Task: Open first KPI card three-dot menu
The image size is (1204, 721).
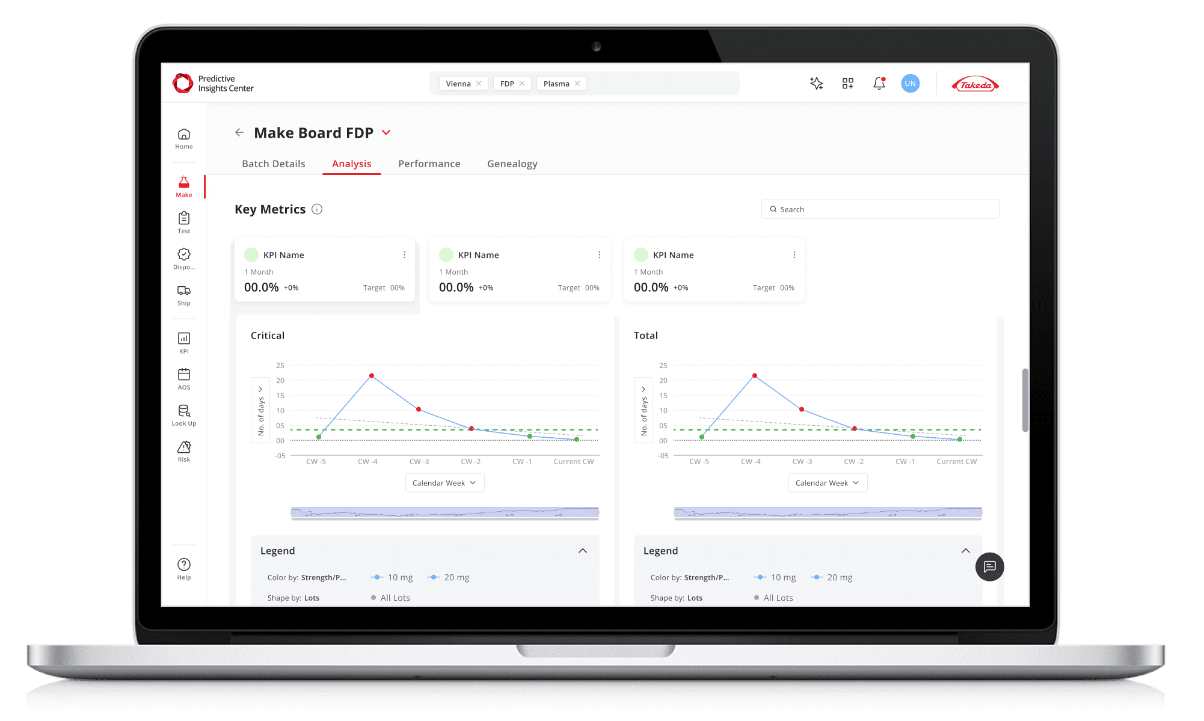Action: pyautogui.click(x=405, y=255)
